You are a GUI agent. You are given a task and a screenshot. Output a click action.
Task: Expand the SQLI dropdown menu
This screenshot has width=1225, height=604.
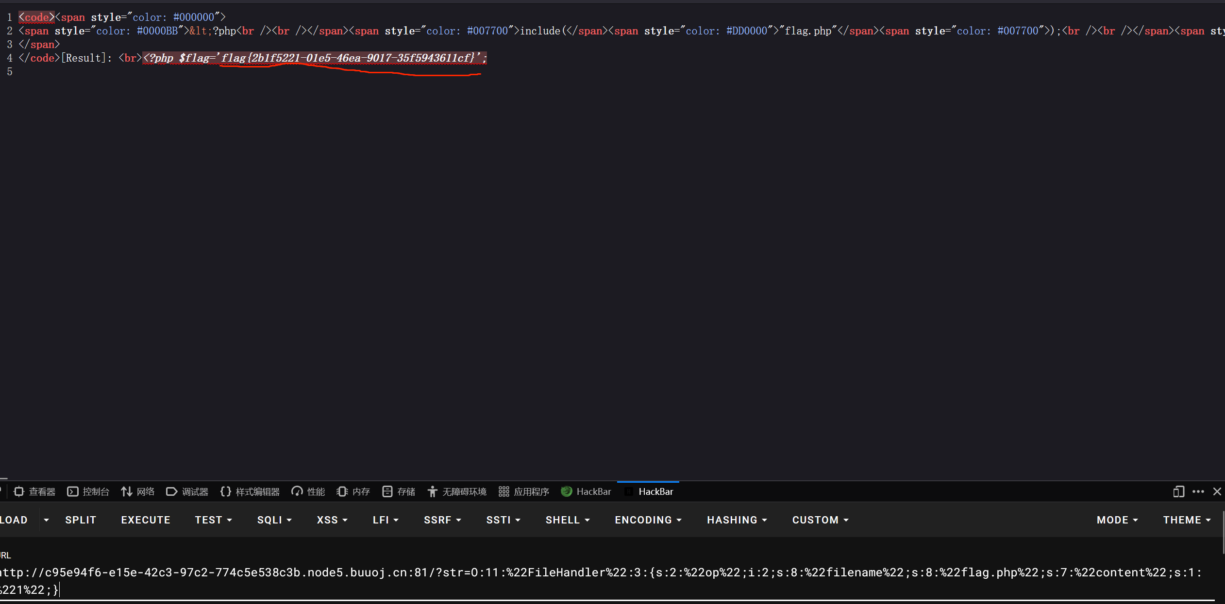coord(274,520)
